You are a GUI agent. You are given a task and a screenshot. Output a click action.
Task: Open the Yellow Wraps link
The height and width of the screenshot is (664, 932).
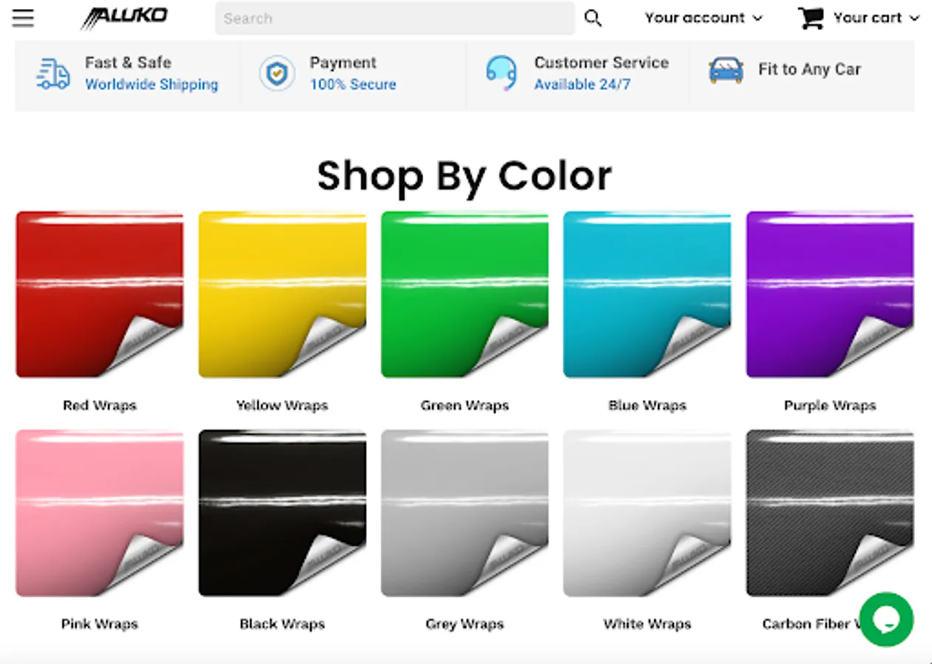pos(282,405)
